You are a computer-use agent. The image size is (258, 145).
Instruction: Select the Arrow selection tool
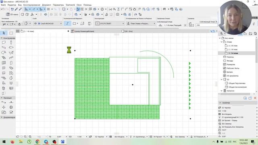pos(4,33)
